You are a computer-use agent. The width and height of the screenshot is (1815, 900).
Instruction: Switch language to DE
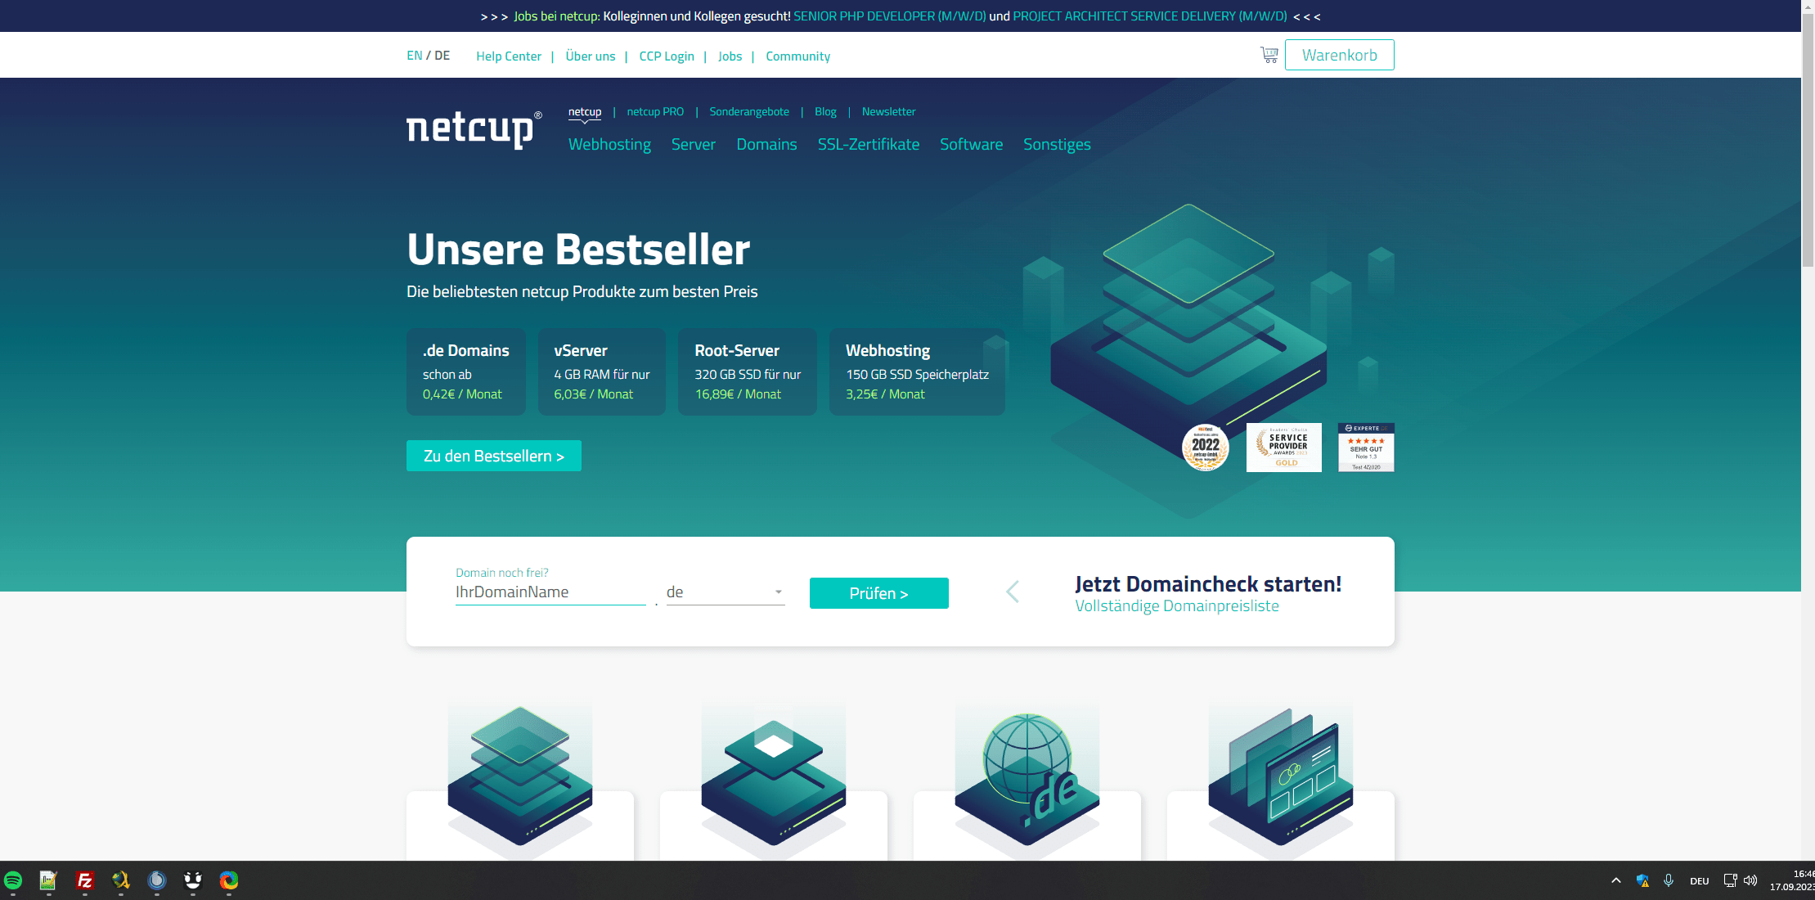[x=442, y=56]
